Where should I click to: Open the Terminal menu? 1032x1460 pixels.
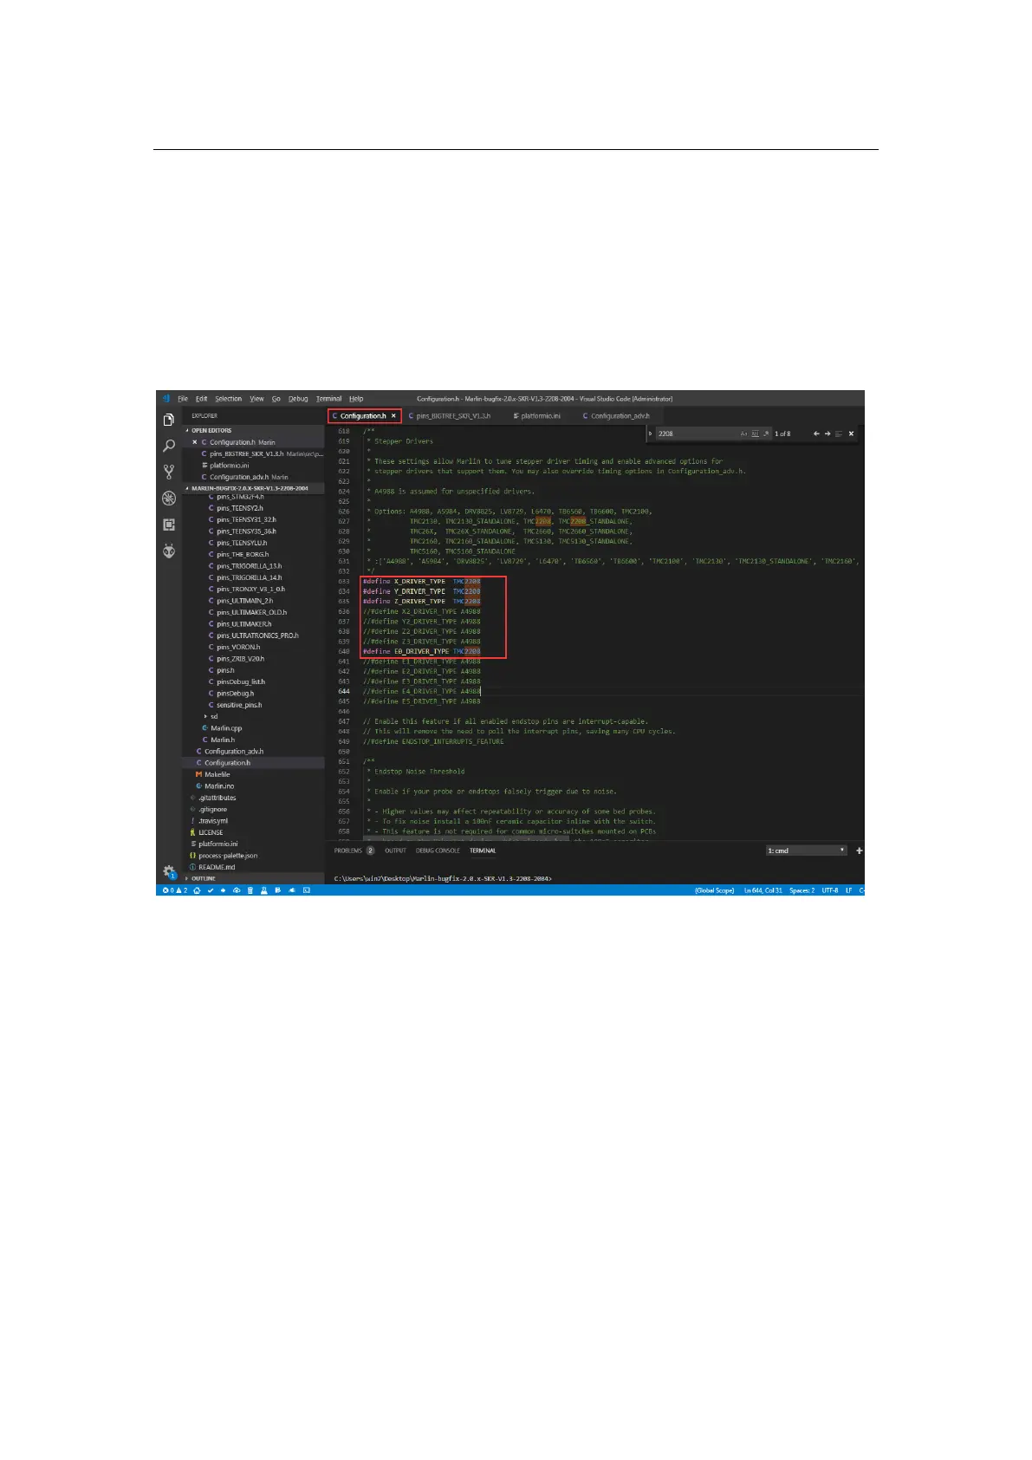tap(328, 399)
